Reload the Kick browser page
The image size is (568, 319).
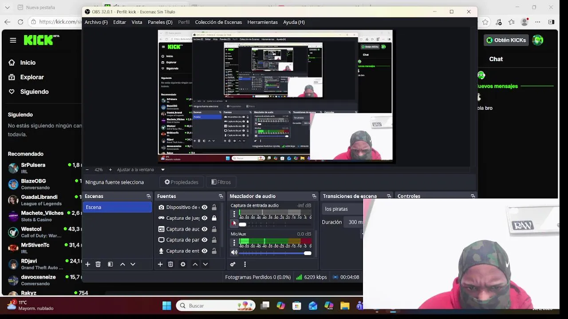[x=20, y=22]
